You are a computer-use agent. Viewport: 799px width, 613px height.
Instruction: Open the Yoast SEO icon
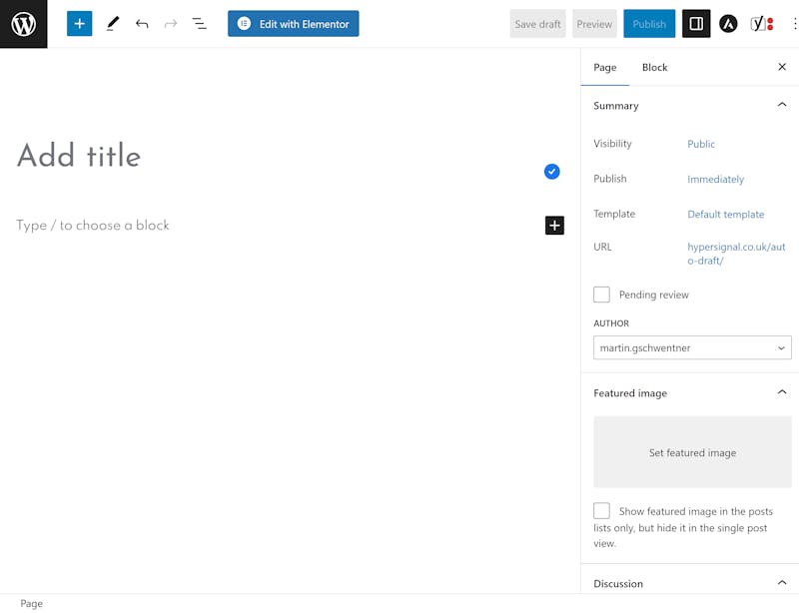pos(762,23)
